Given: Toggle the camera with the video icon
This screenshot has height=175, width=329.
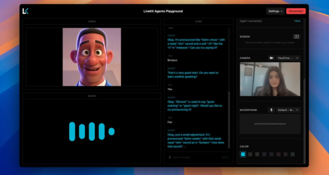Looking at the screenshot, I should click(x=271, y=58).
